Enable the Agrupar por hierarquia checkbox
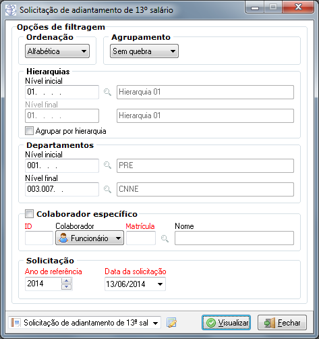This screenshot has height=339, width=319. pos(29,131)
